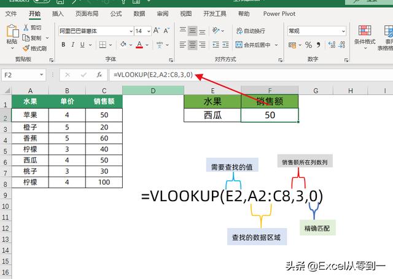Select align left icon
This screenshot has height=279, width=393.
pyautogui.click(x=183, y=45)
